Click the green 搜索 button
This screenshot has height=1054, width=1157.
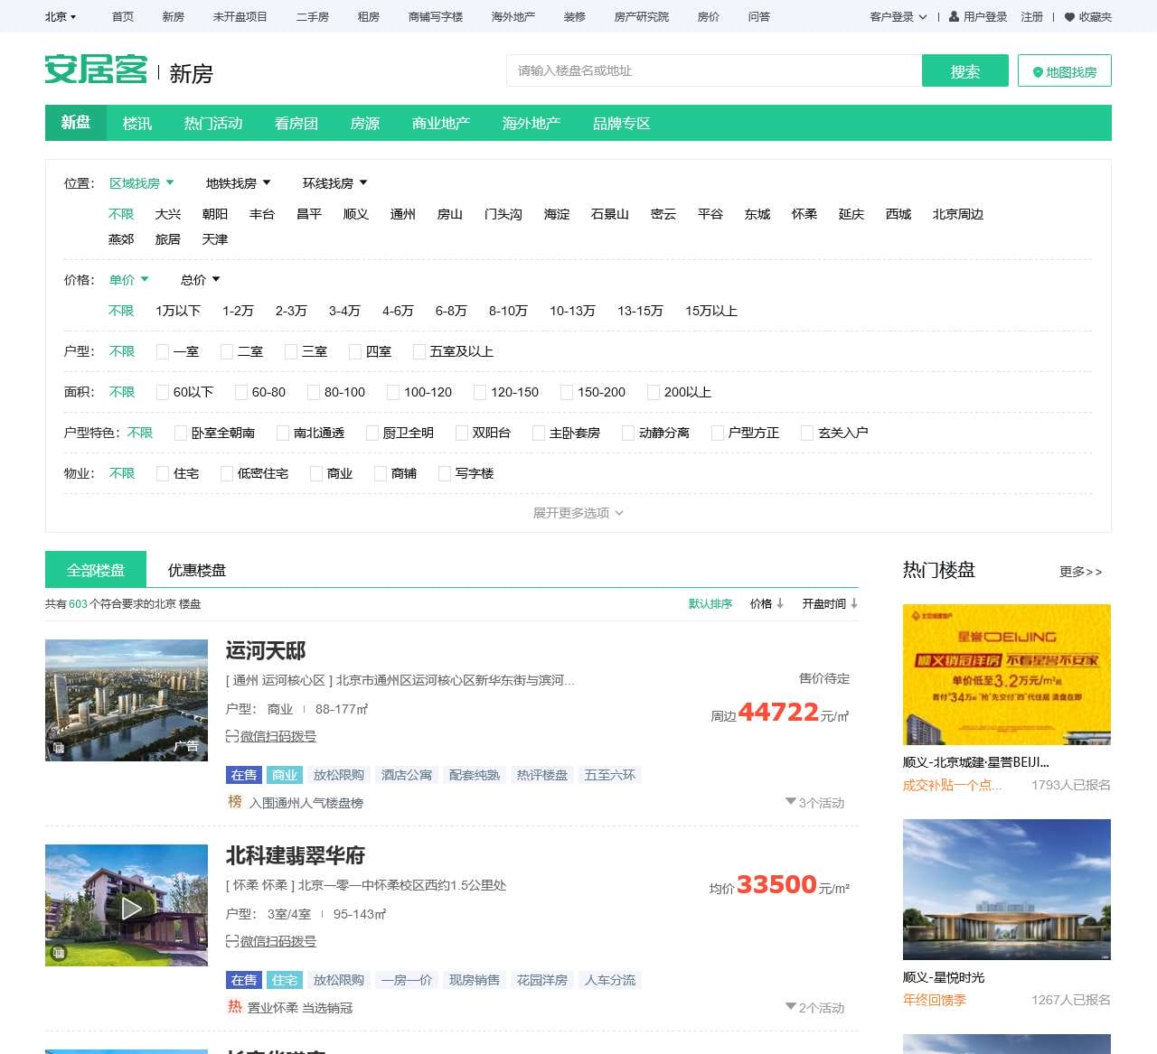click(x=964, y=70)
